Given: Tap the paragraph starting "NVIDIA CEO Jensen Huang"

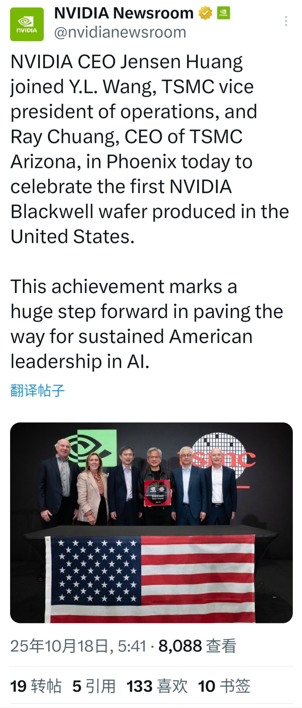Looking at the screenshot, I should pyautogui.click(x=140, y=149).
